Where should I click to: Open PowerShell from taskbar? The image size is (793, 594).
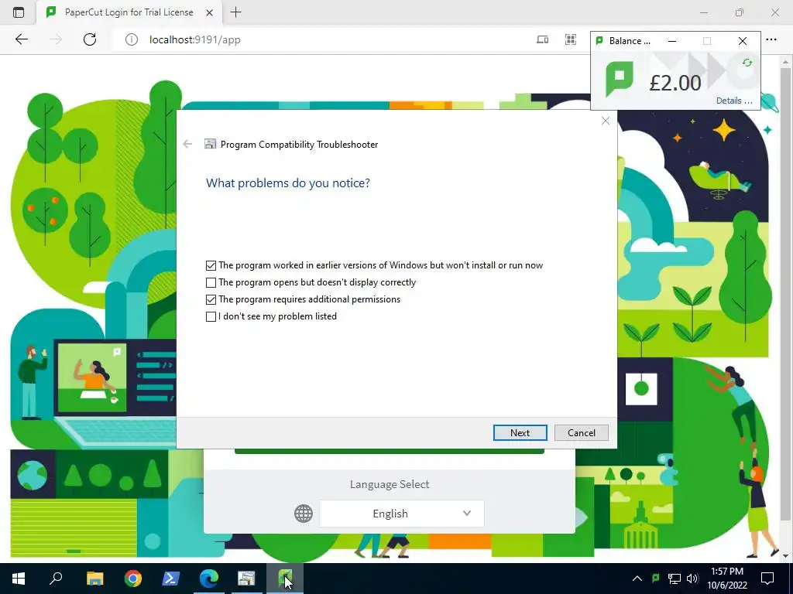171,579
